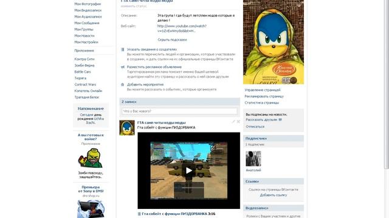Click 'Рекламировать страницу'
This screenshot has width=389, height=218.
pos(264,96)
